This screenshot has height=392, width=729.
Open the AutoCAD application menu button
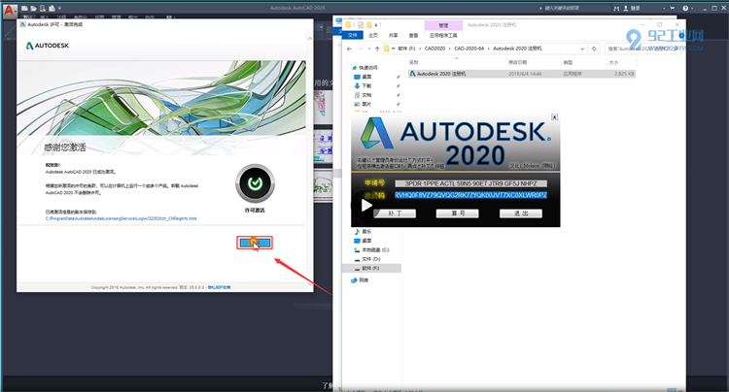pos(10,11)
